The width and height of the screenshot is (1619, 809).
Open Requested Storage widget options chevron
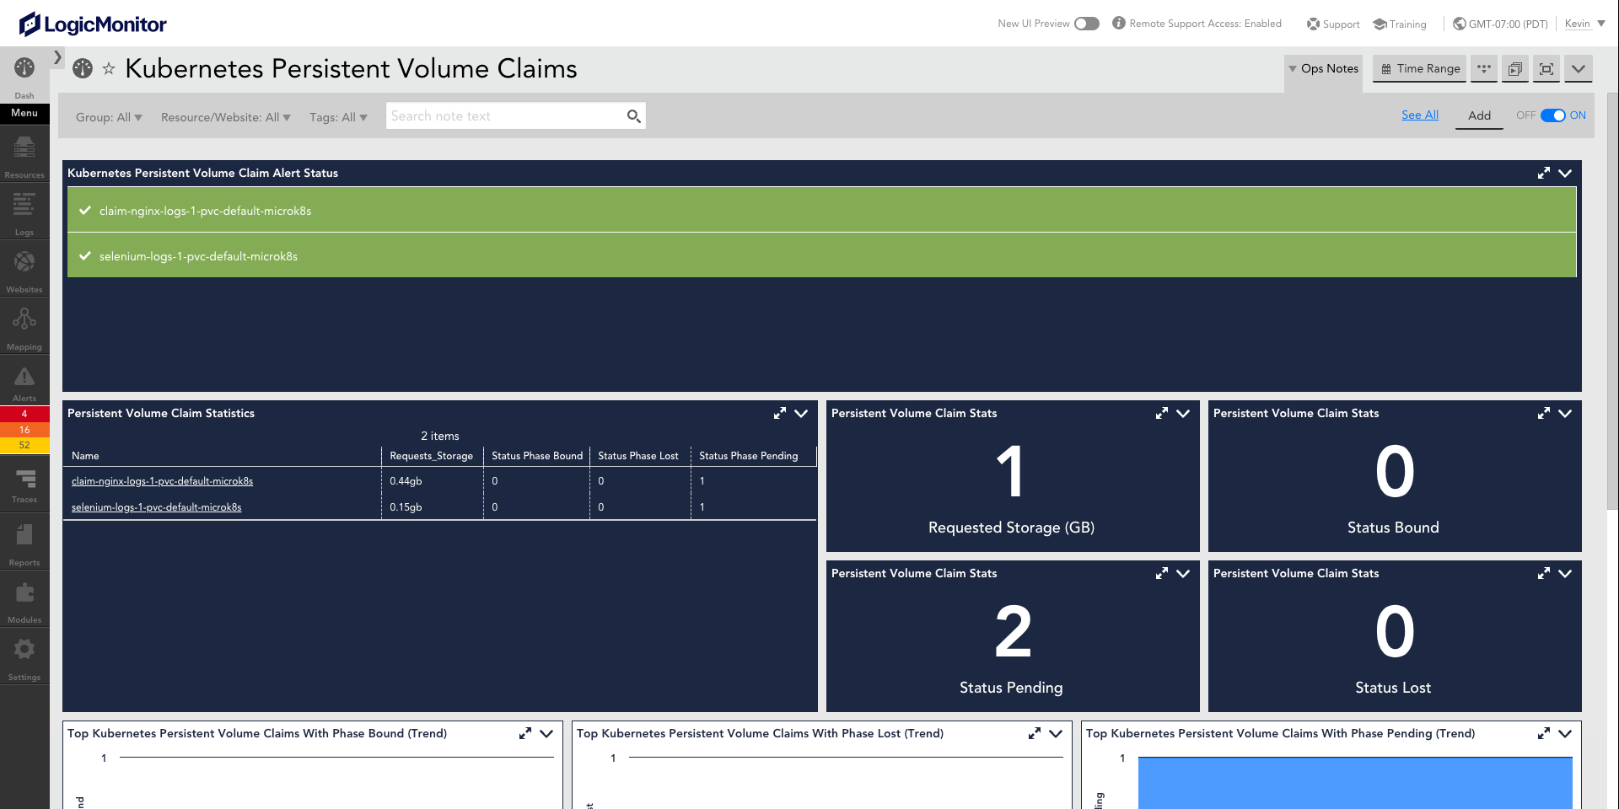click(x=1183, y=413)
